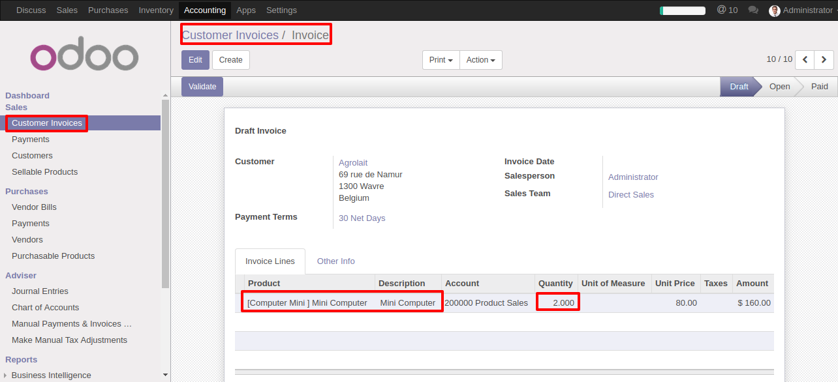Click the Edit button
This screenshot has height=382, width=838.
[195, 60]
